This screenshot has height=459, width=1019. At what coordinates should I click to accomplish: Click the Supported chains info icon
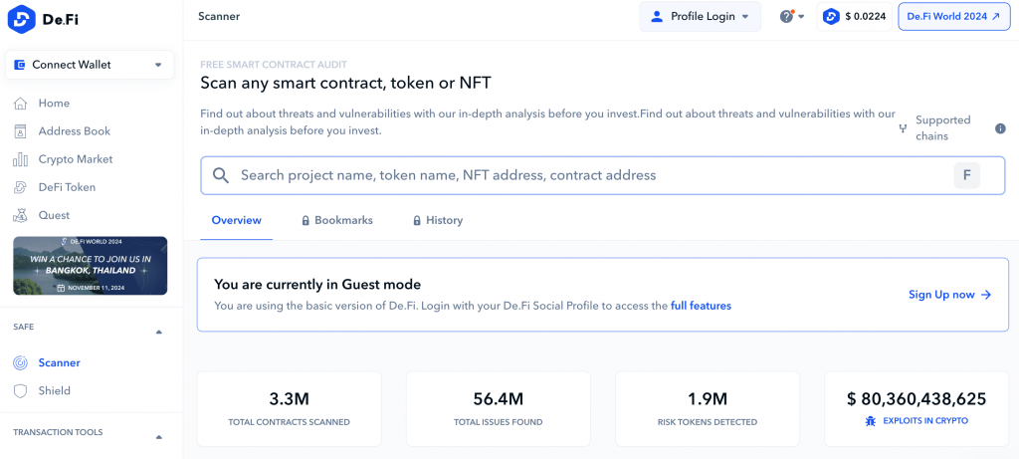[1000, 128]
